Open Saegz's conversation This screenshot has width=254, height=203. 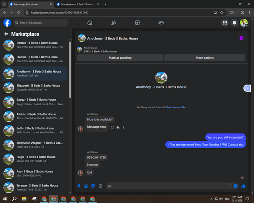click(35, 102)
